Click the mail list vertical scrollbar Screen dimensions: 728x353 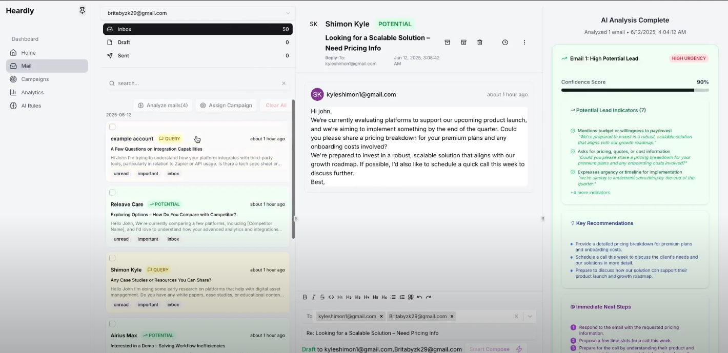pyautogui.click(x=293, y=169)
